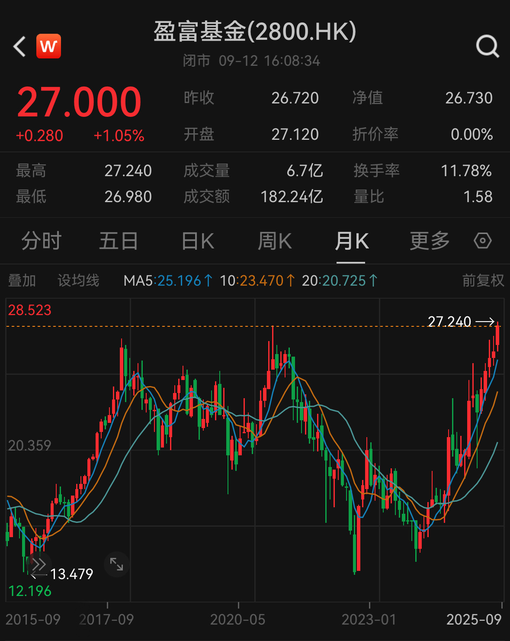Tap the back arrow icon
This screenshot has height=641, width=510.
(x=19, y=46)
